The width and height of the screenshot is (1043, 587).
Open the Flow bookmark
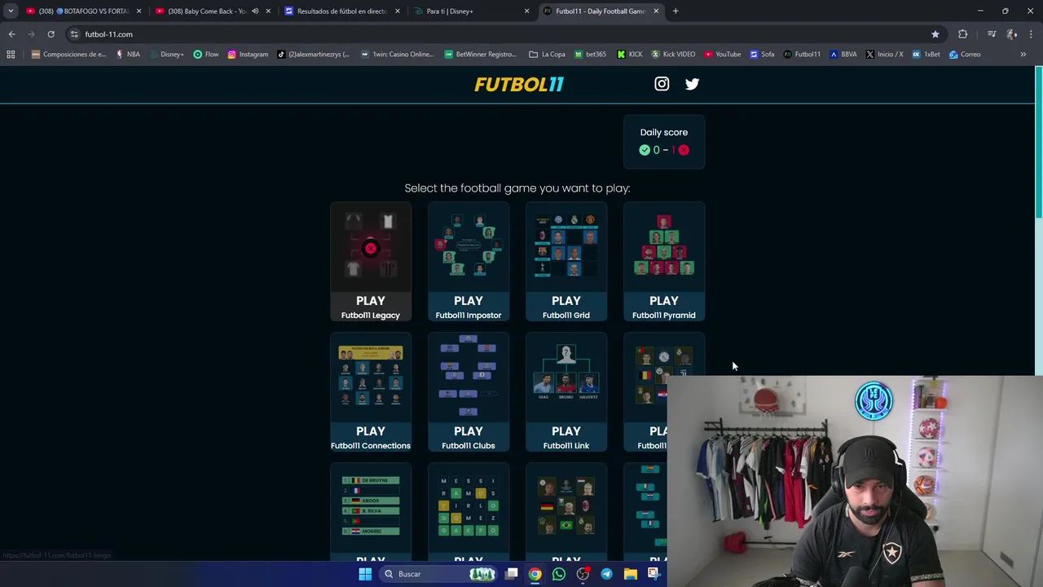tap(206, 55)
